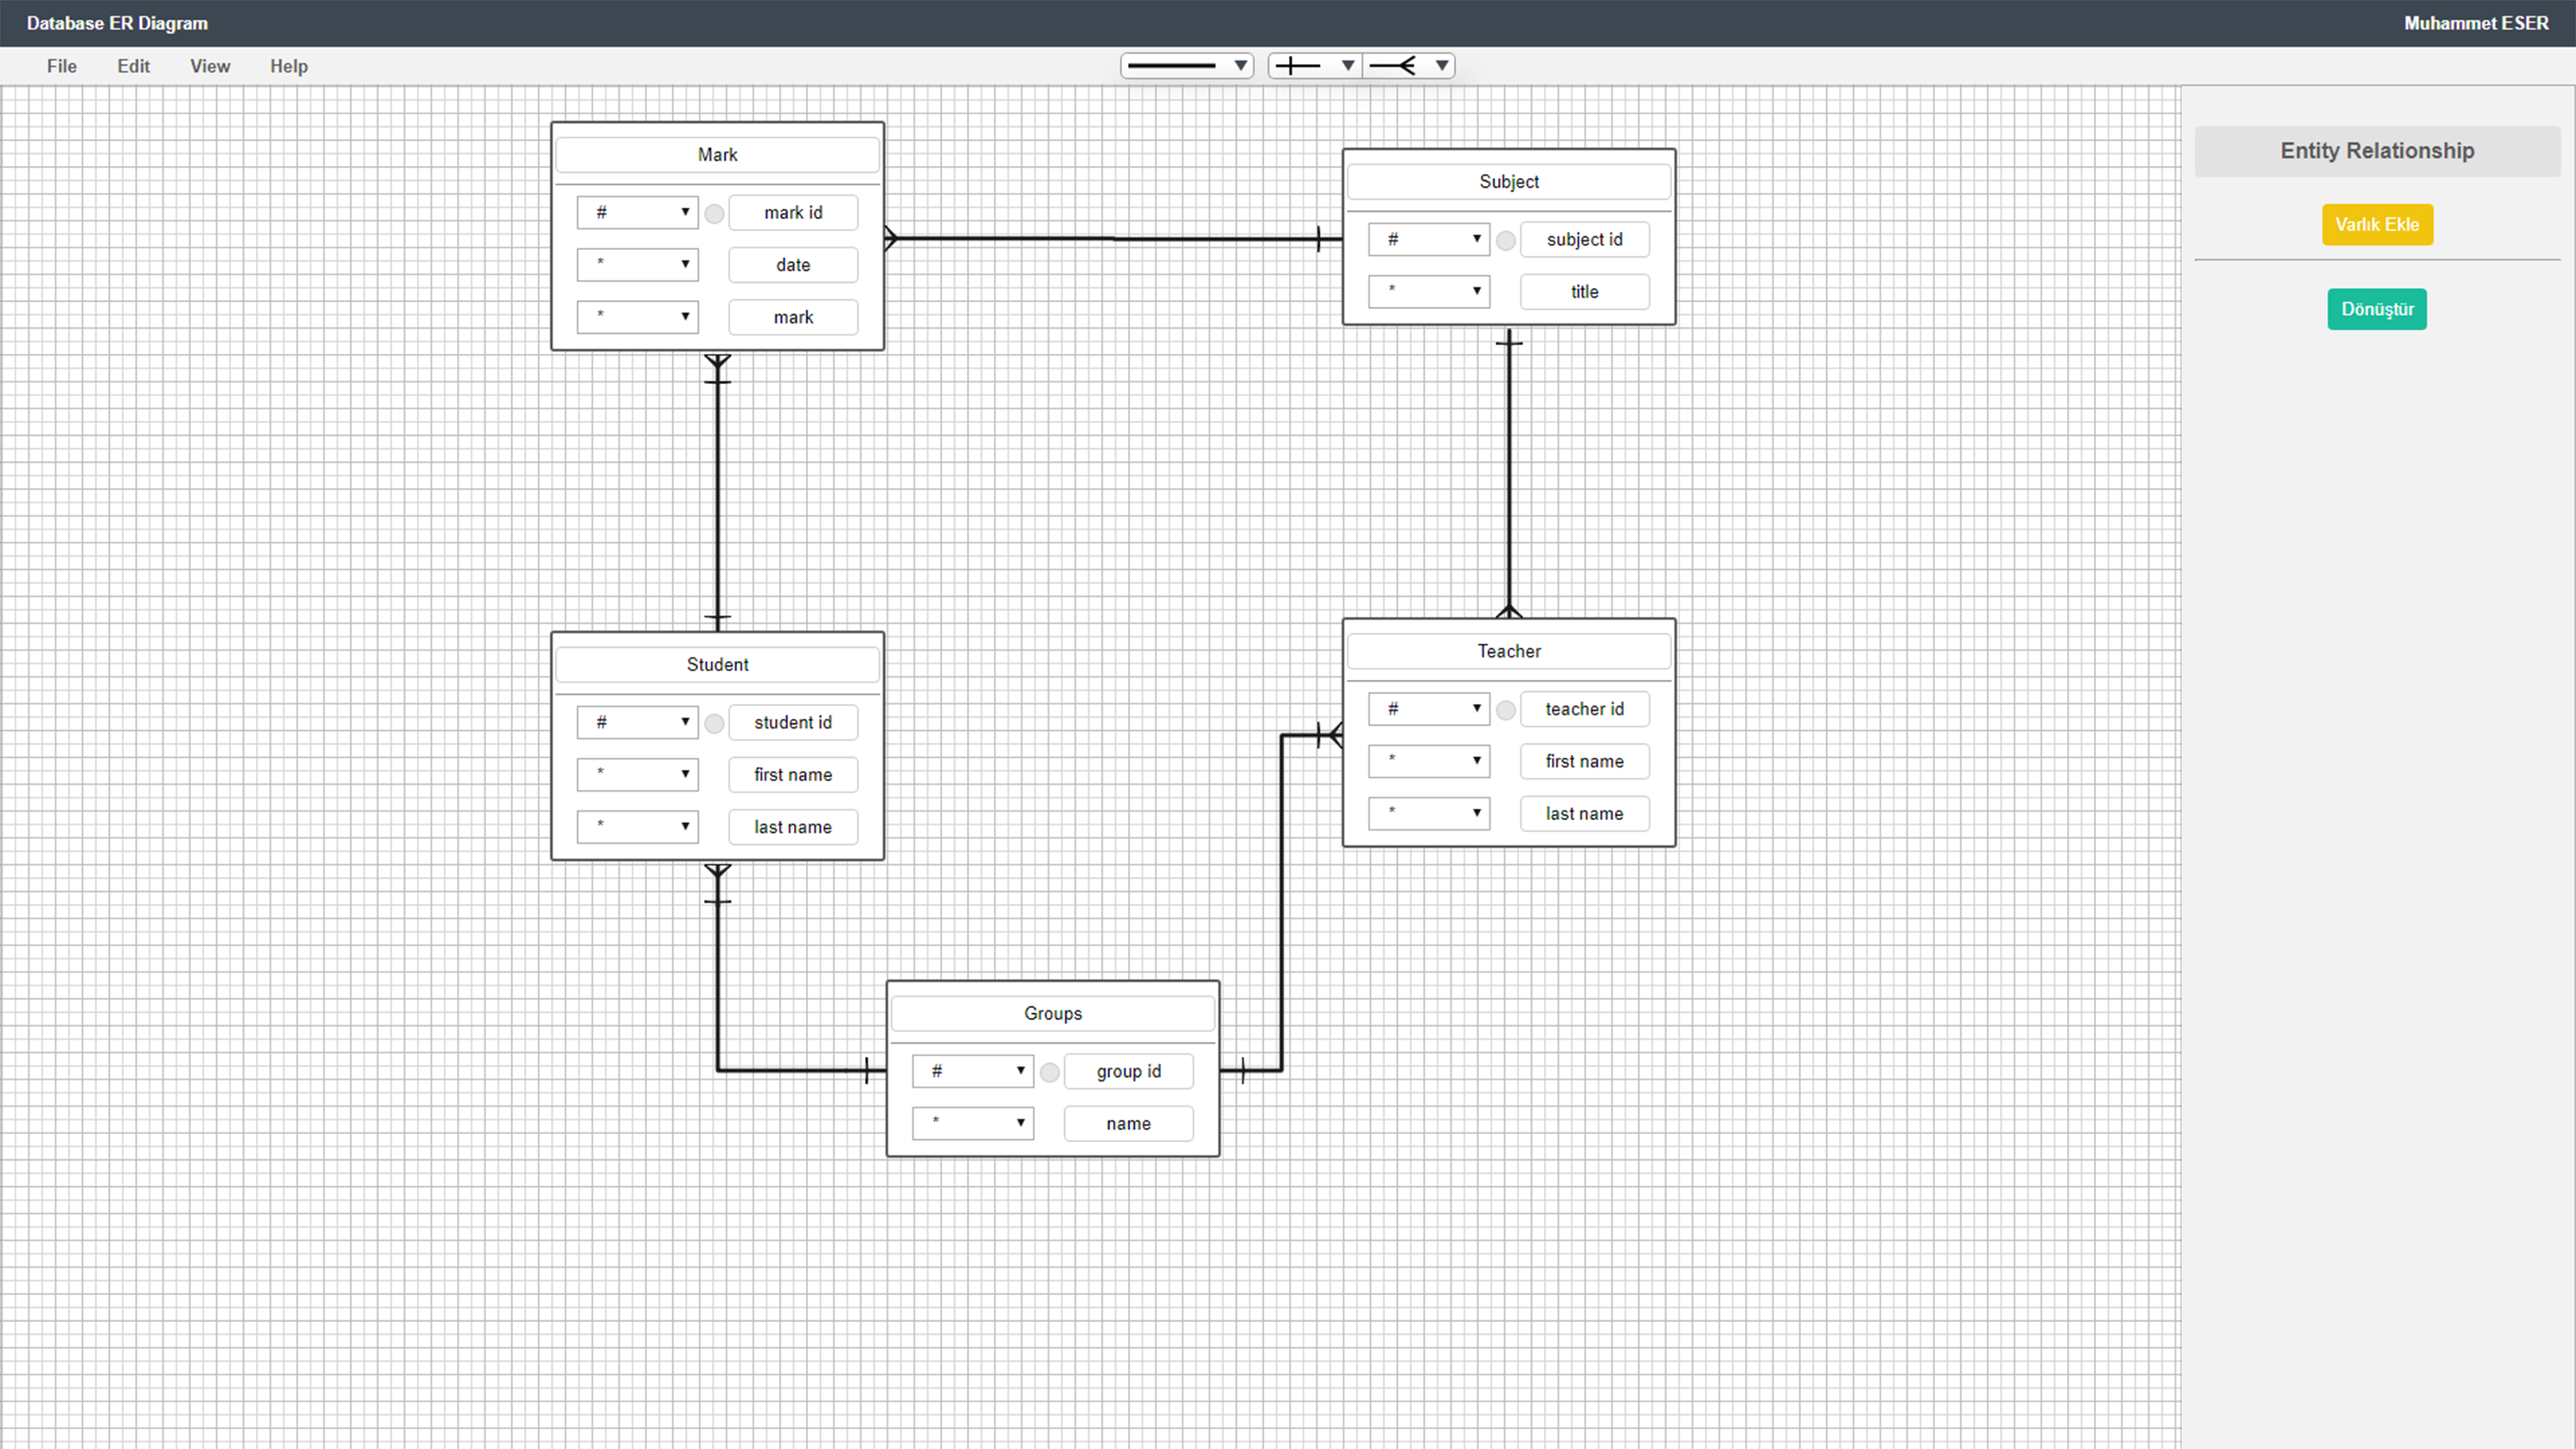Open the View menu

210,66
